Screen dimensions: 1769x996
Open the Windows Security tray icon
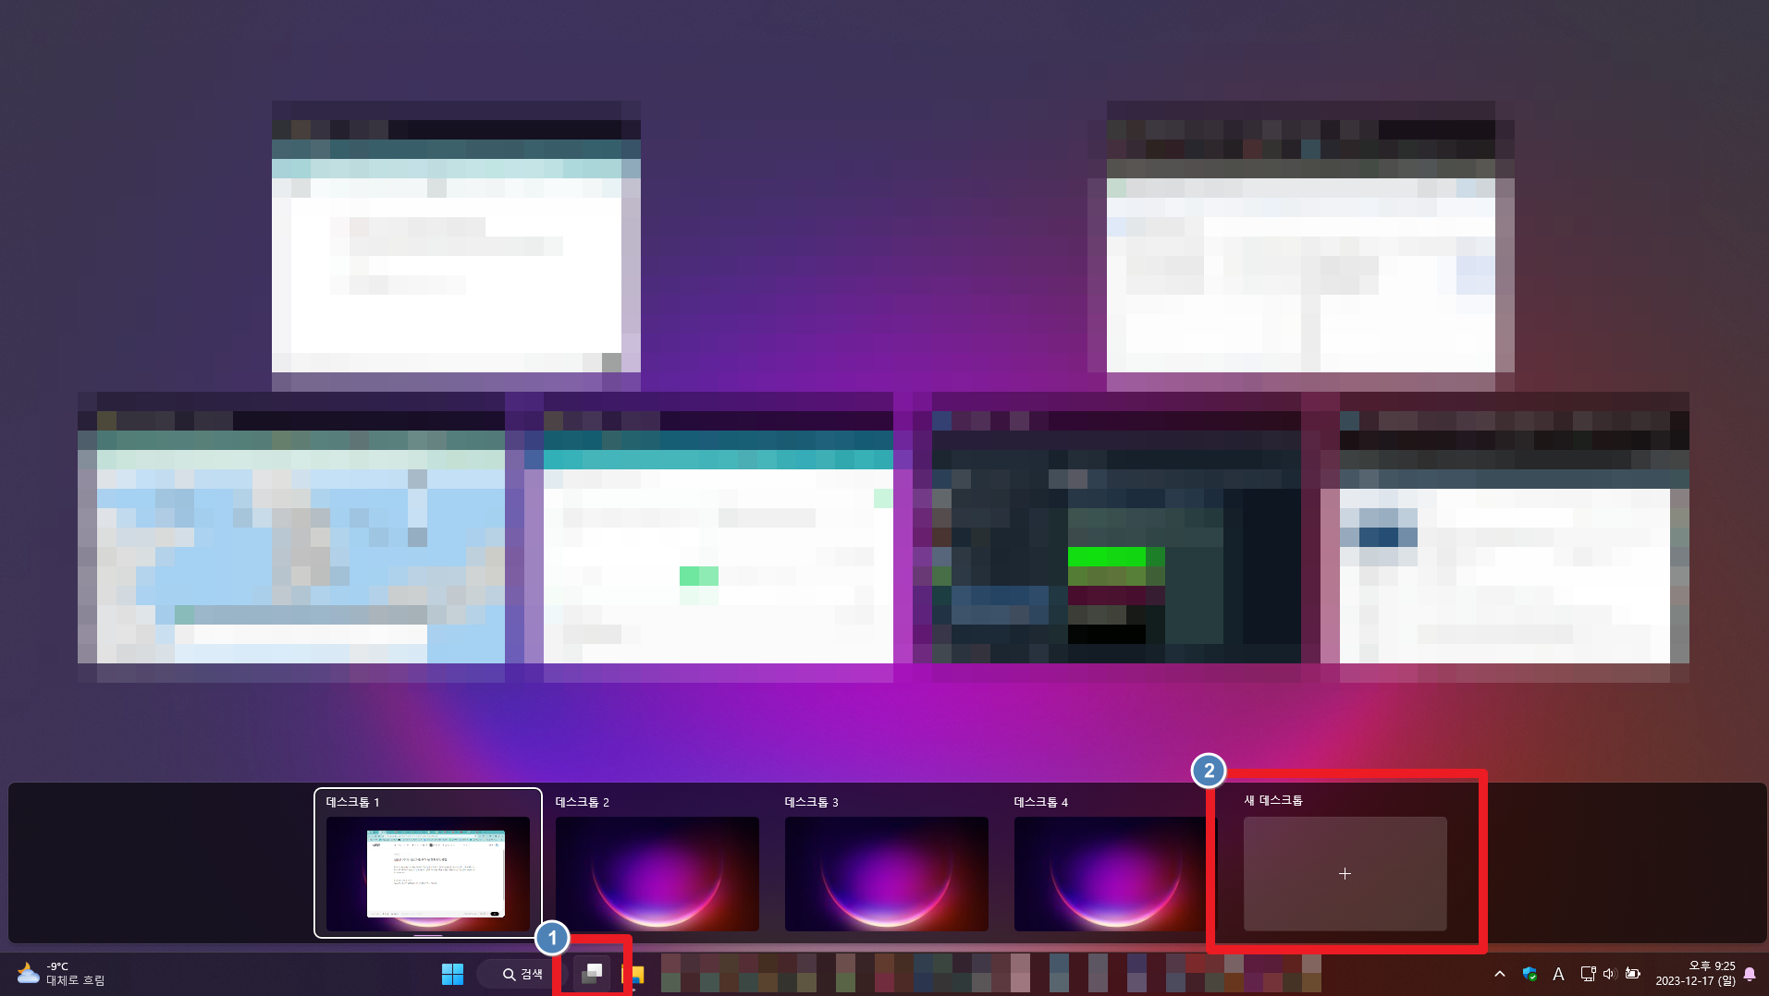pyautogui.click(x=1529, y=974)
